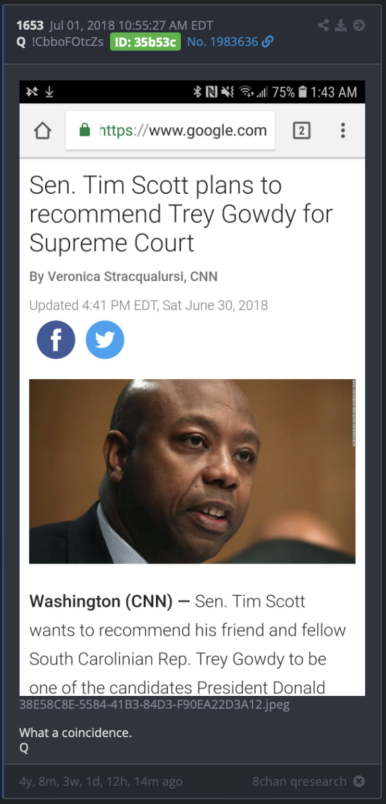This screenshot has height=804, width=386.
Task: Click the green padlock security icon
Action: [84, 131]
